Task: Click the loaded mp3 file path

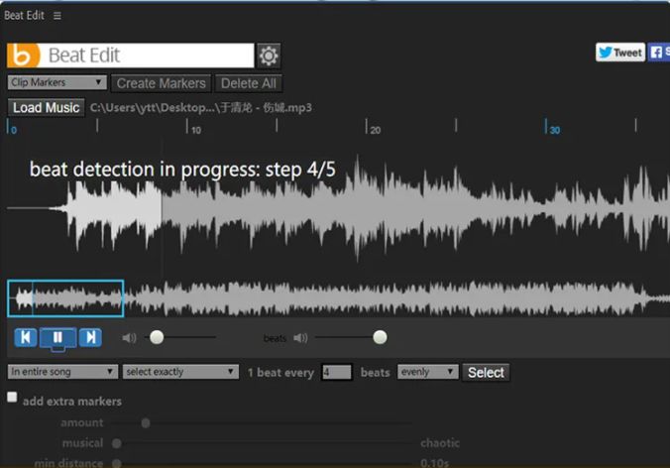Action: click(201, 107)
